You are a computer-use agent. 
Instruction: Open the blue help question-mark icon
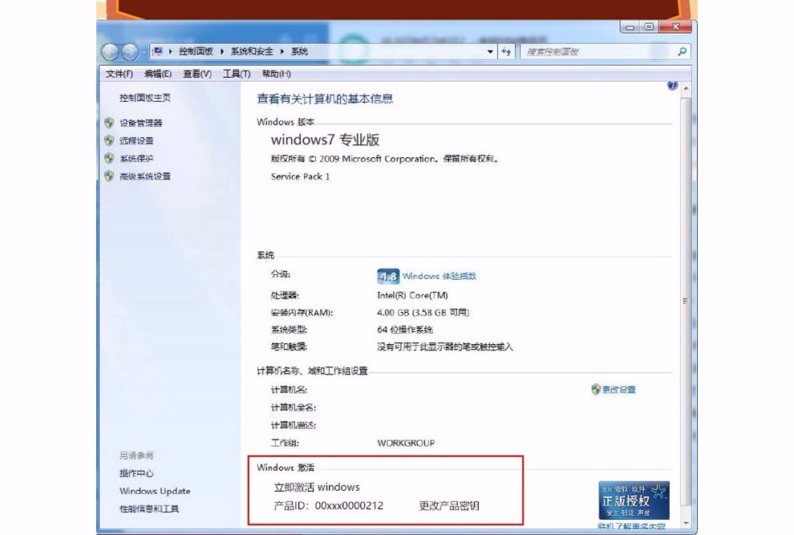coord(672,85)
